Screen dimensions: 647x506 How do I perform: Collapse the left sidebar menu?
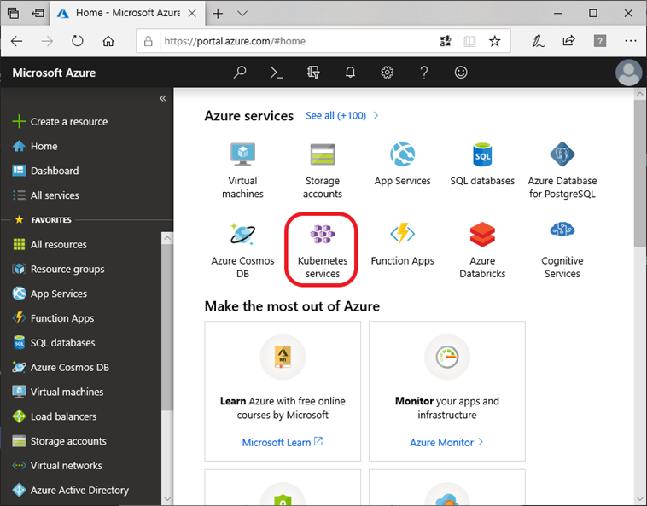tap(163, 99)
